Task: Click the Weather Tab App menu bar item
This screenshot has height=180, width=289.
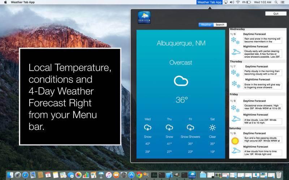Action: [x=210, y=2]
